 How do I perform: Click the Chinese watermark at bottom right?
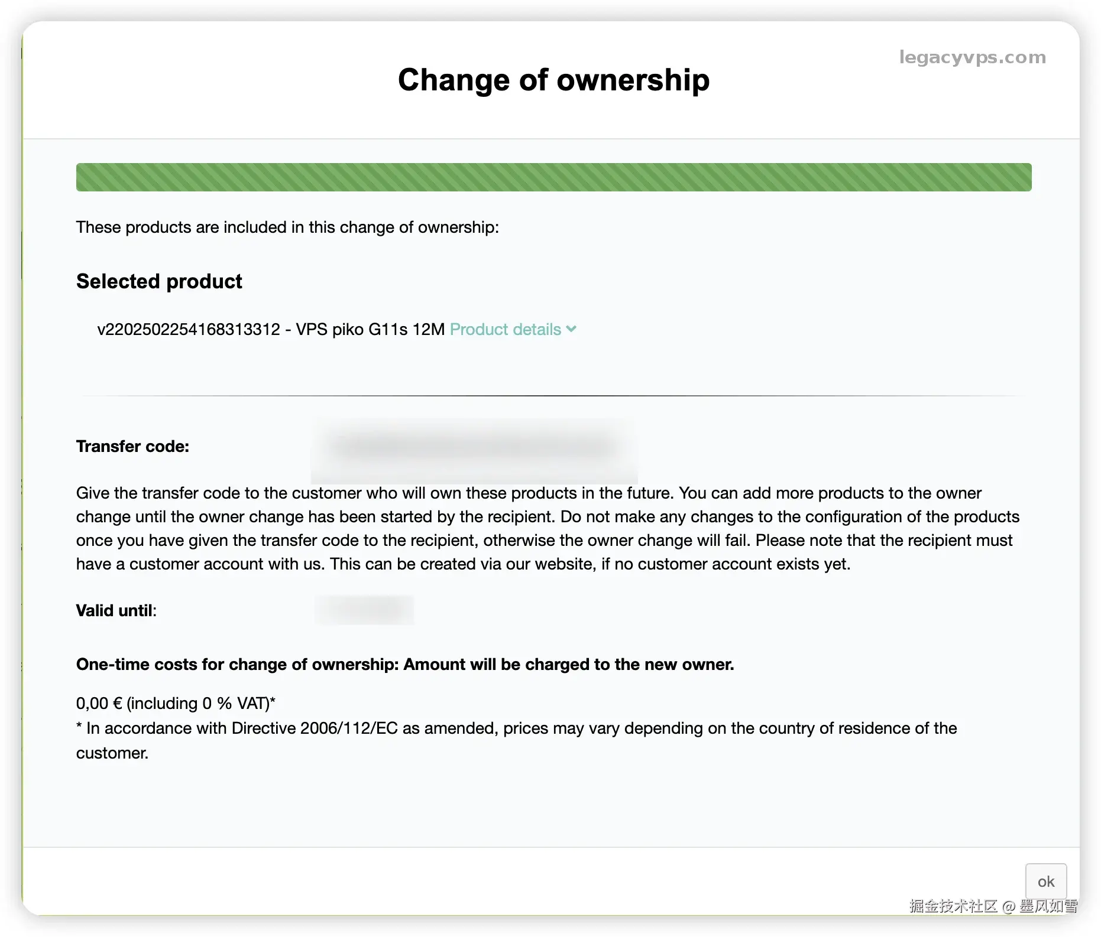pos(993,906)
